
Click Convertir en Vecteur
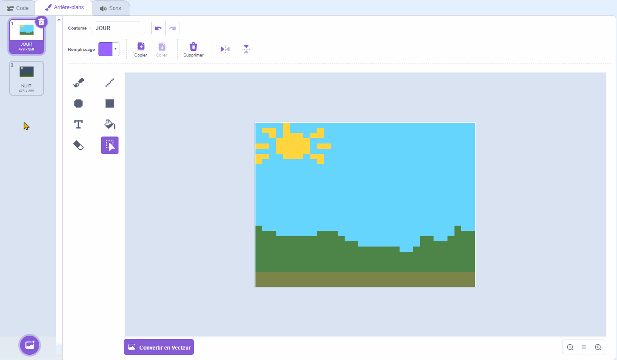coord(159,347)
